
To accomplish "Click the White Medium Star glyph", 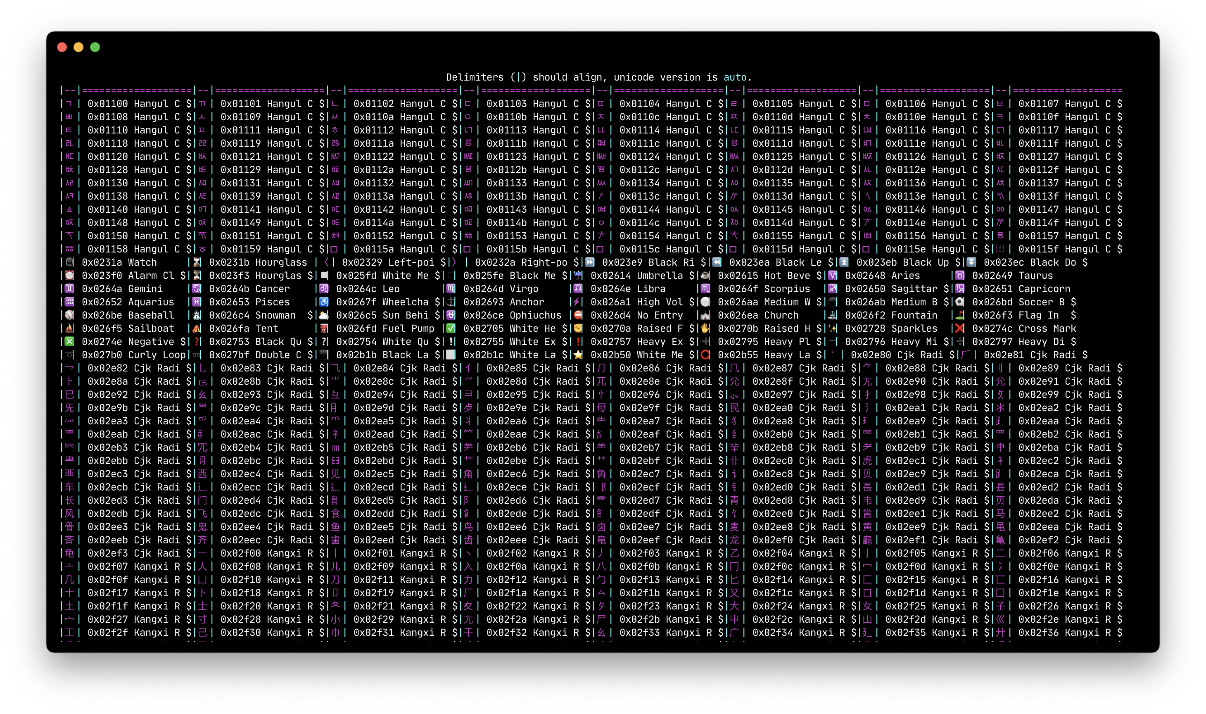I will 578,355.
